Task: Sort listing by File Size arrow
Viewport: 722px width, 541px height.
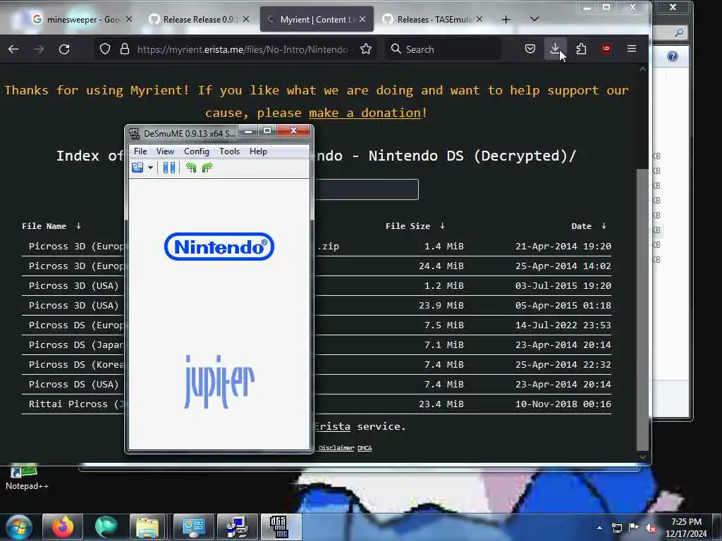Action: click(443, 226)
